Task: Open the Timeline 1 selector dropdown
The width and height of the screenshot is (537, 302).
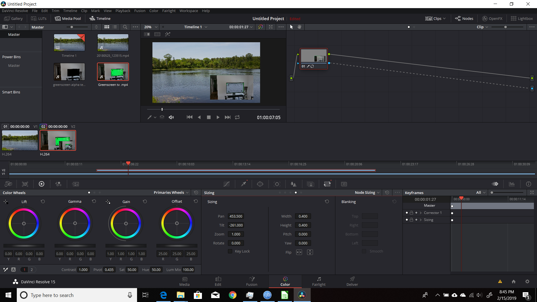Action: tap(196, 27)
